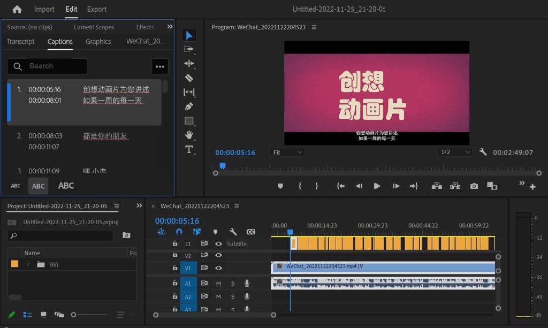Viewport: 548px width, 328px height.
Task: Select the Hand tool
Action: point(189,135)
